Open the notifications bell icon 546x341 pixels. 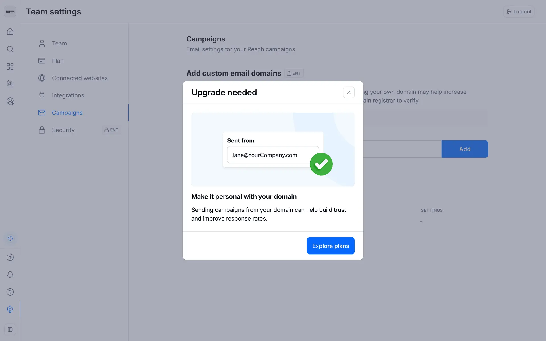[x=10, y=275]
